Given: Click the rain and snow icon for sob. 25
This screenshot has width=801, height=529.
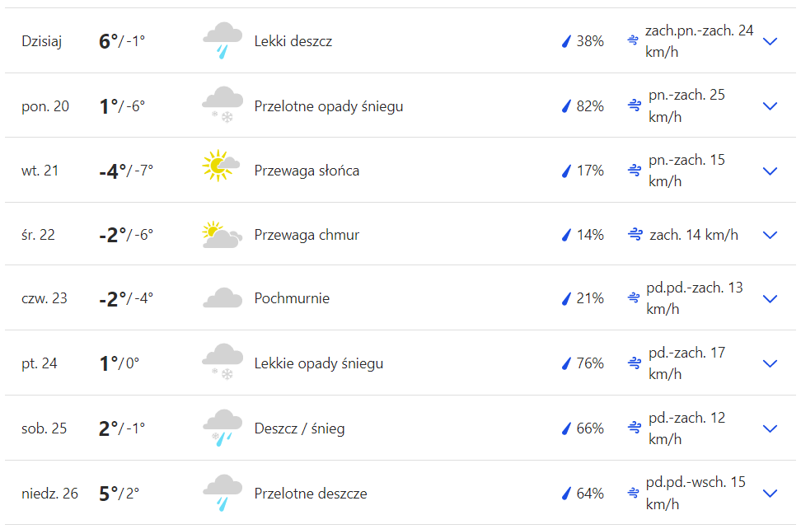Looking at the screenshot, I should tap(222, 428).
